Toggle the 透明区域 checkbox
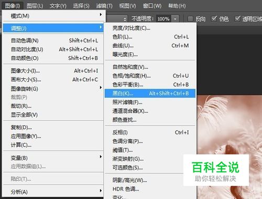Image resolution: width=262 pixels, height=199 pixels. (x=237, y=18)
